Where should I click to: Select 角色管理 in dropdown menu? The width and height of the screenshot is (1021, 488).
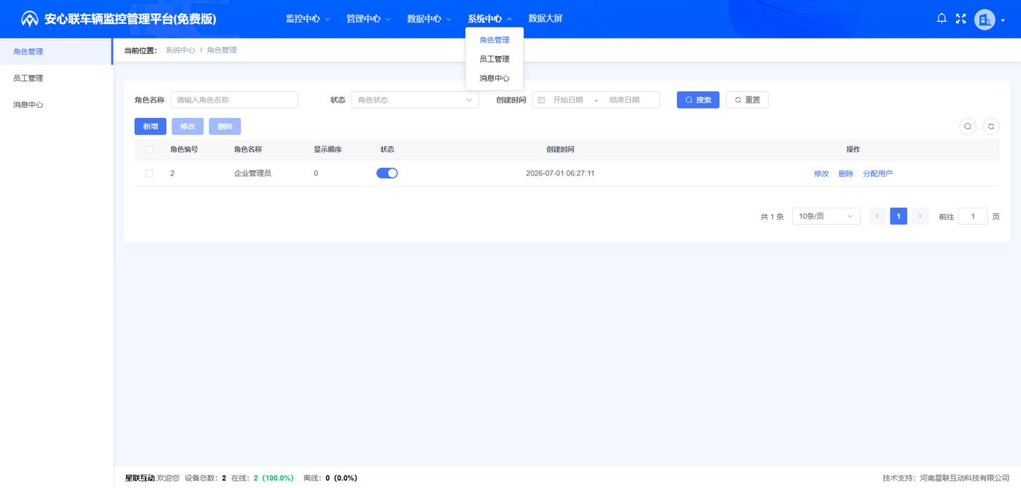[494, 40]
